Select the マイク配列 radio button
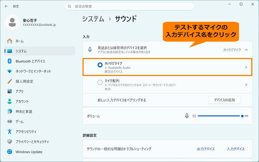Viewport: 259px width, 162px height. pos(100,82)
